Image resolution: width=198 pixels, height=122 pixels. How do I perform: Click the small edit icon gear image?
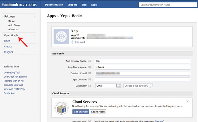(x=72, y=42)
